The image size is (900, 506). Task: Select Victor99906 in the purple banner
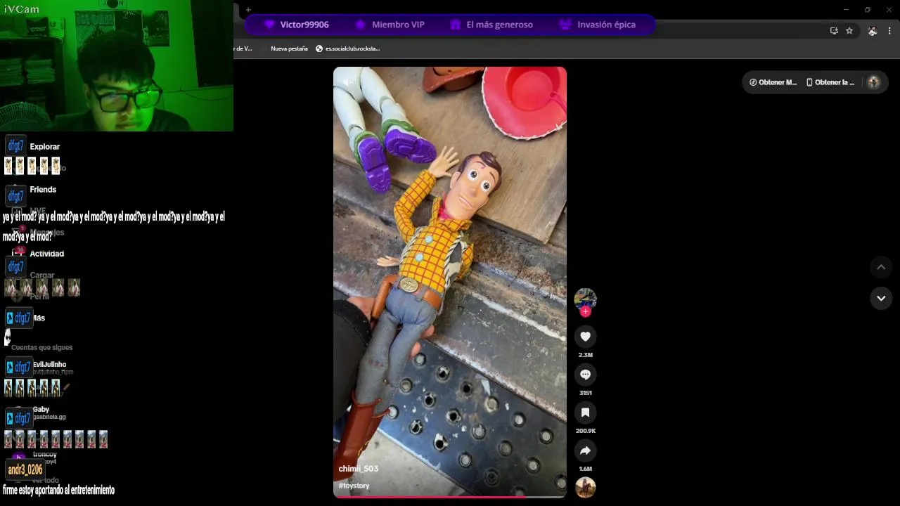click(297, 25)
